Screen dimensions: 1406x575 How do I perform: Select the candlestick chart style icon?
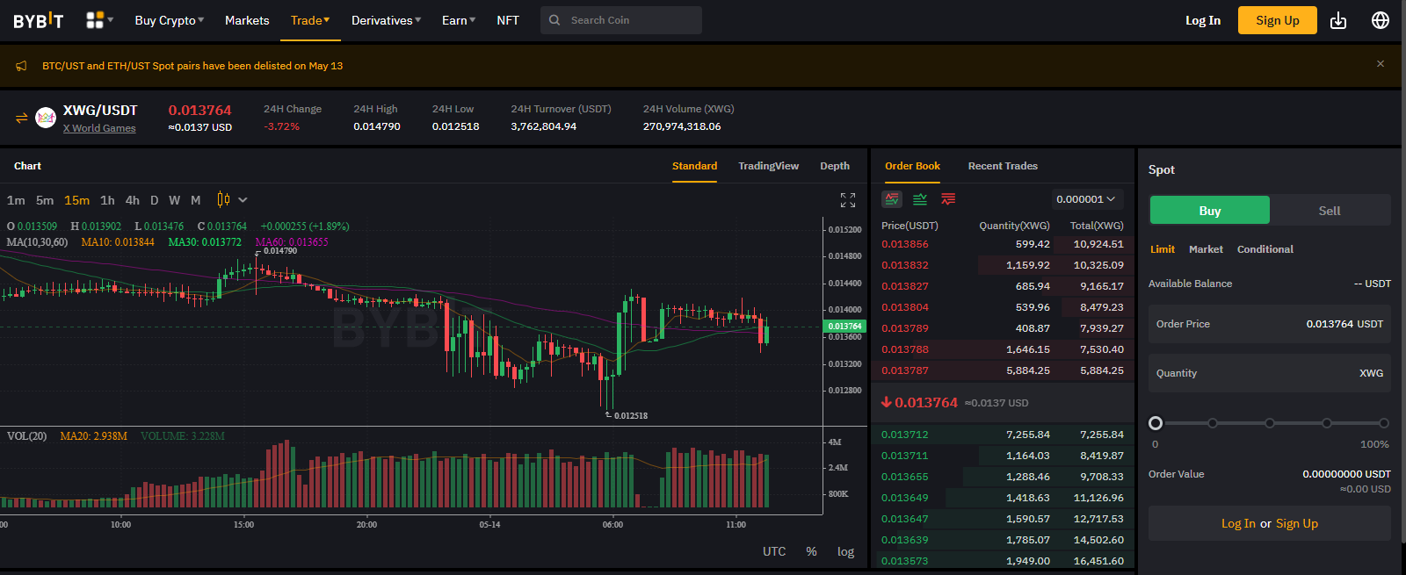[223, 200]
